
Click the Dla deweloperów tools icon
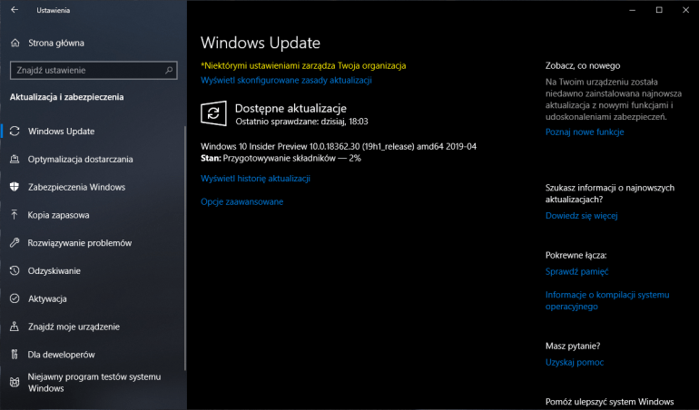(15, 355)
